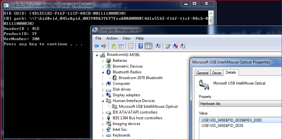Select USB\VID_045E&PID_0039&REV_0300 value
The width and height of the screenshot is (282, 140).
tap(240, 120)
